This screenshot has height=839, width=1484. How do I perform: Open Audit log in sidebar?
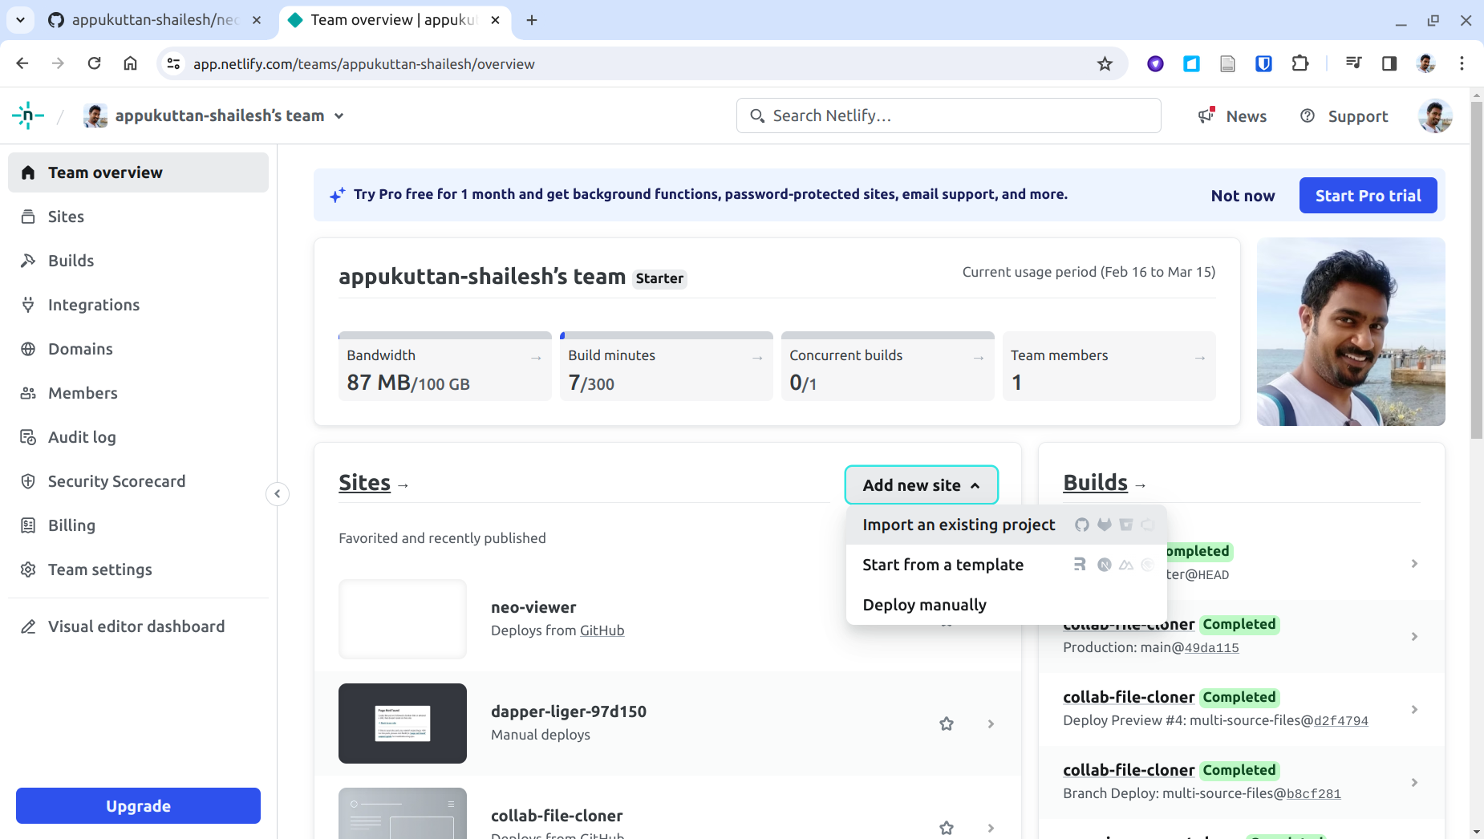point(82,437)
